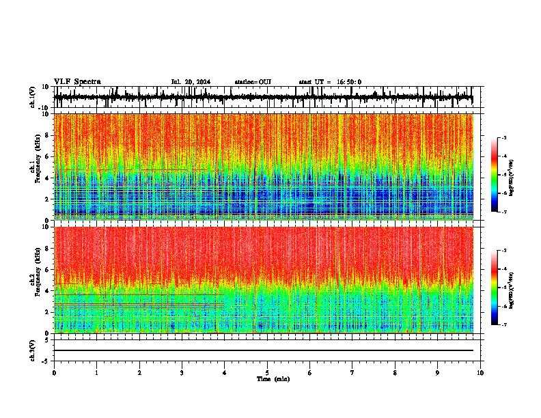Click the time axis tick label "9"
Viewport: 541px width, 418px height.
437,373
